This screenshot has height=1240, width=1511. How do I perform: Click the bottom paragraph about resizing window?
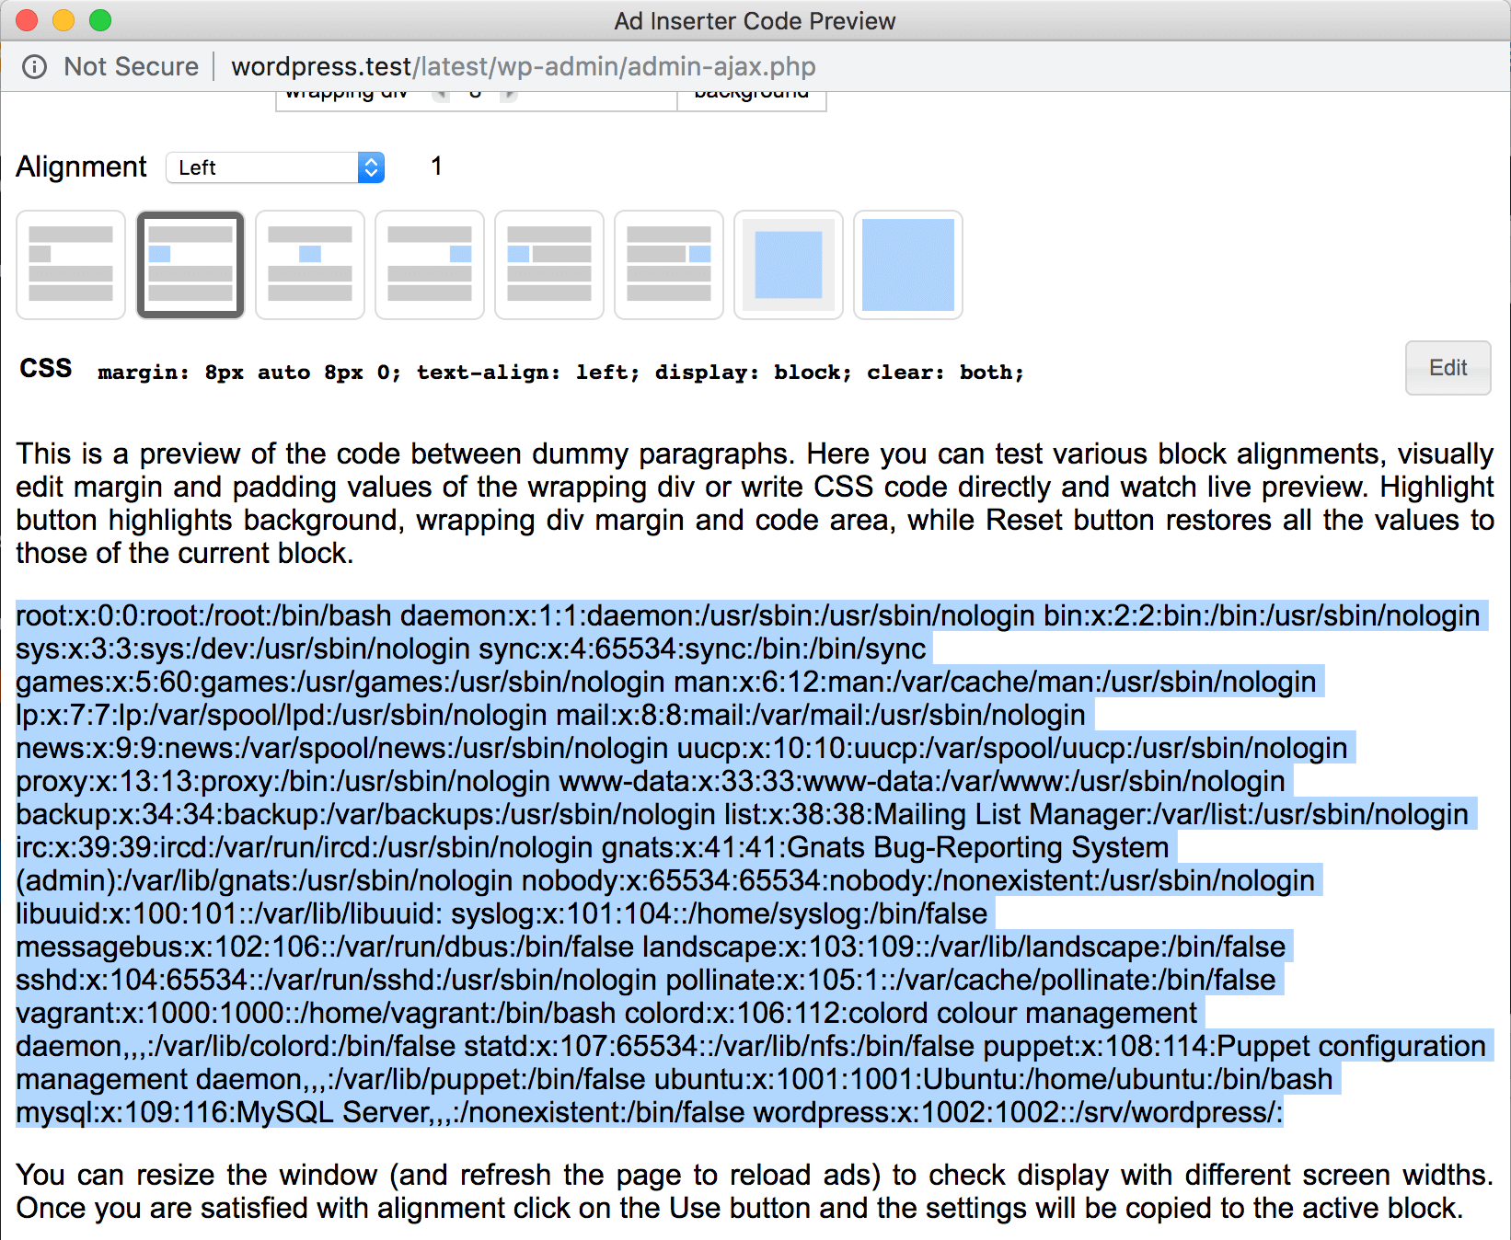[755, 1191]
